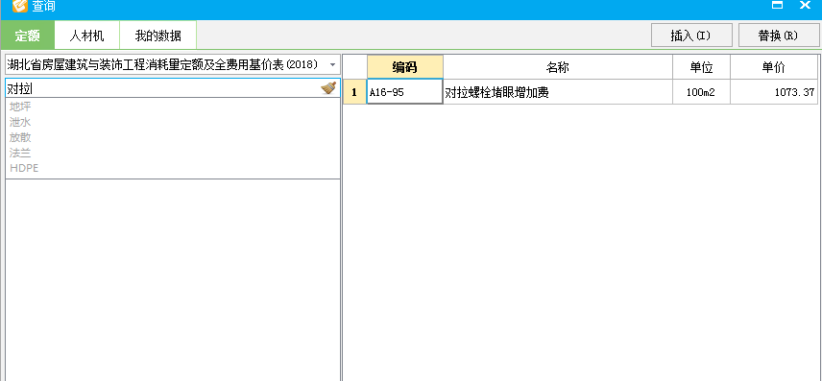Click the query window app icon
The image size is (822, 381).
(19, 7)
